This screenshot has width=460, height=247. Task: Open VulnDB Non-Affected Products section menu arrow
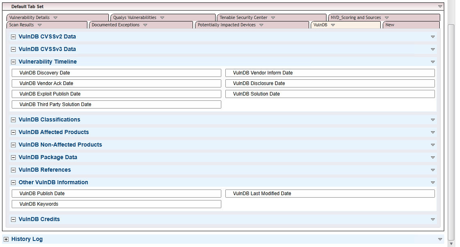(433, 145)
